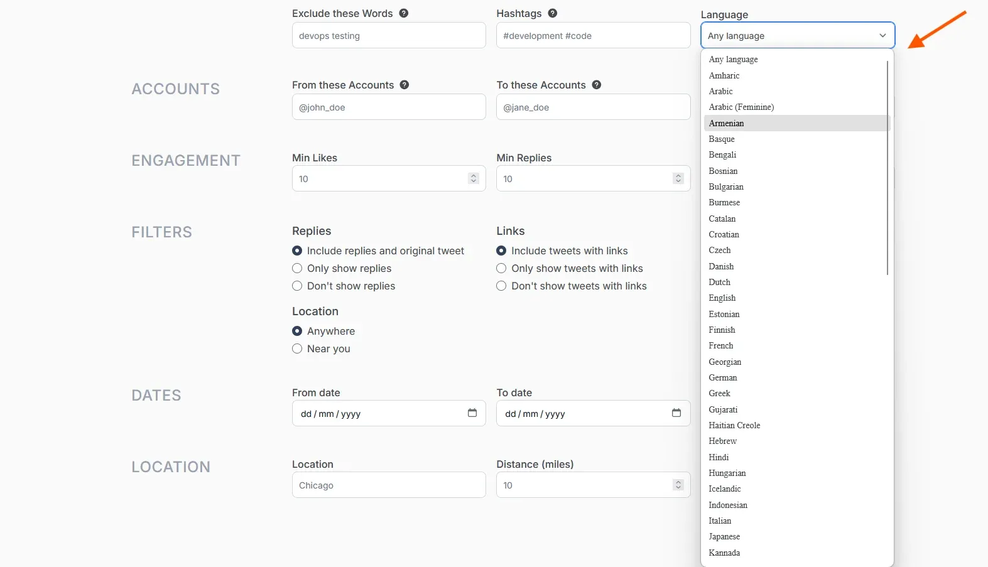Click Min Likes number field
The image size is (988, 567).
[x=389, y=178]
